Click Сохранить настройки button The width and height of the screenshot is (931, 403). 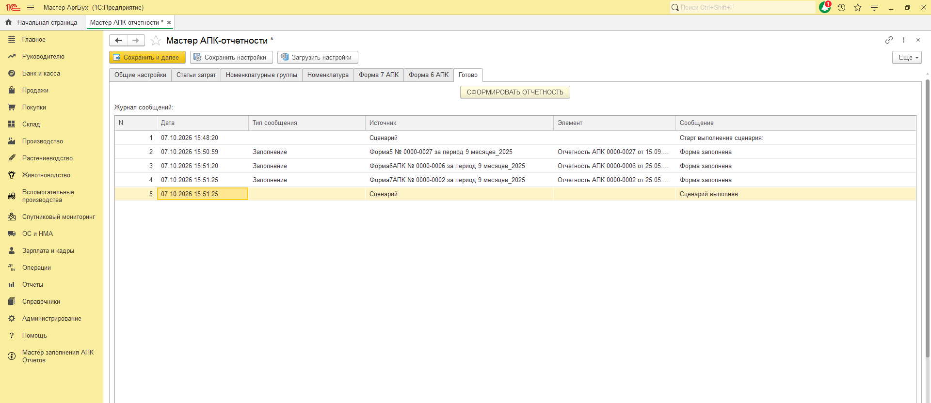231,57
